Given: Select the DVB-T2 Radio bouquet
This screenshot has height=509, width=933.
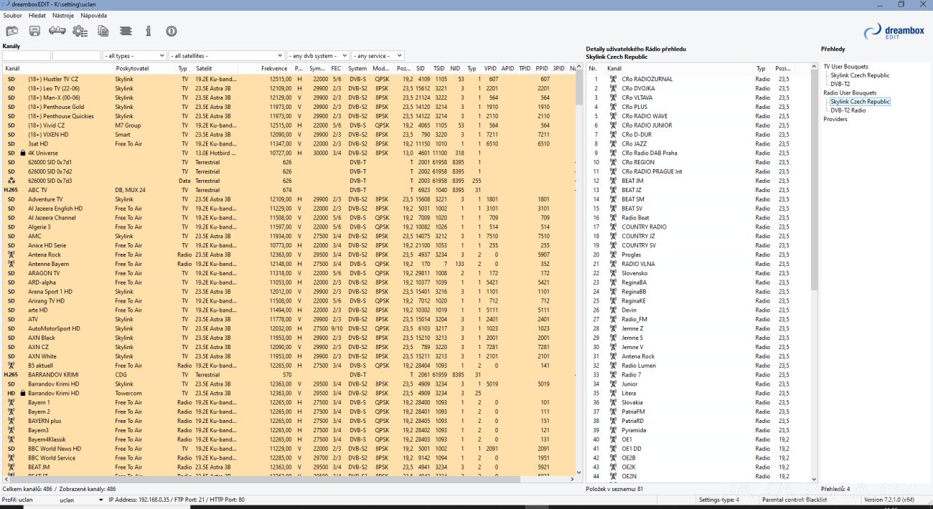Looking at the screenshot, I should tap(848, 110).
